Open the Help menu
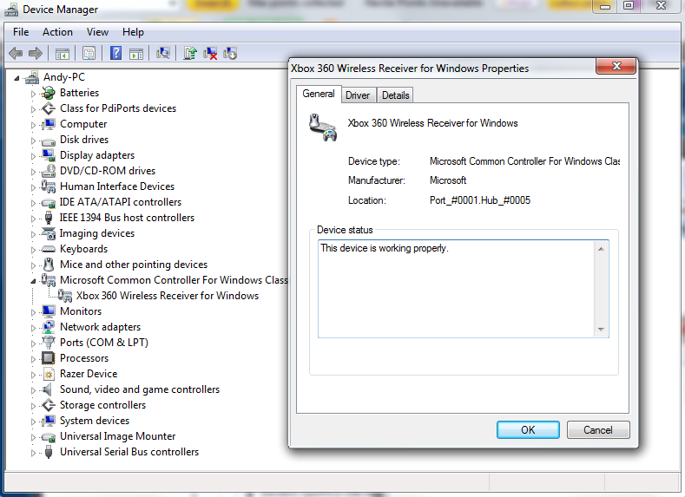The width and height of the screenshot is (685, 497). point(133,32)
